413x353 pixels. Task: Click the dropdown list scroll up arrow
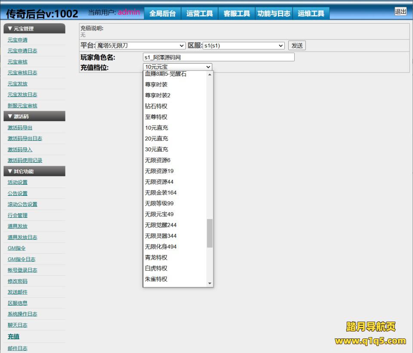[210, 75]
